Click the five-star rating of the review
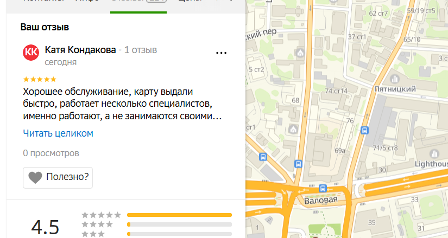This screenshot has height=238, width=448. (40, 79)
